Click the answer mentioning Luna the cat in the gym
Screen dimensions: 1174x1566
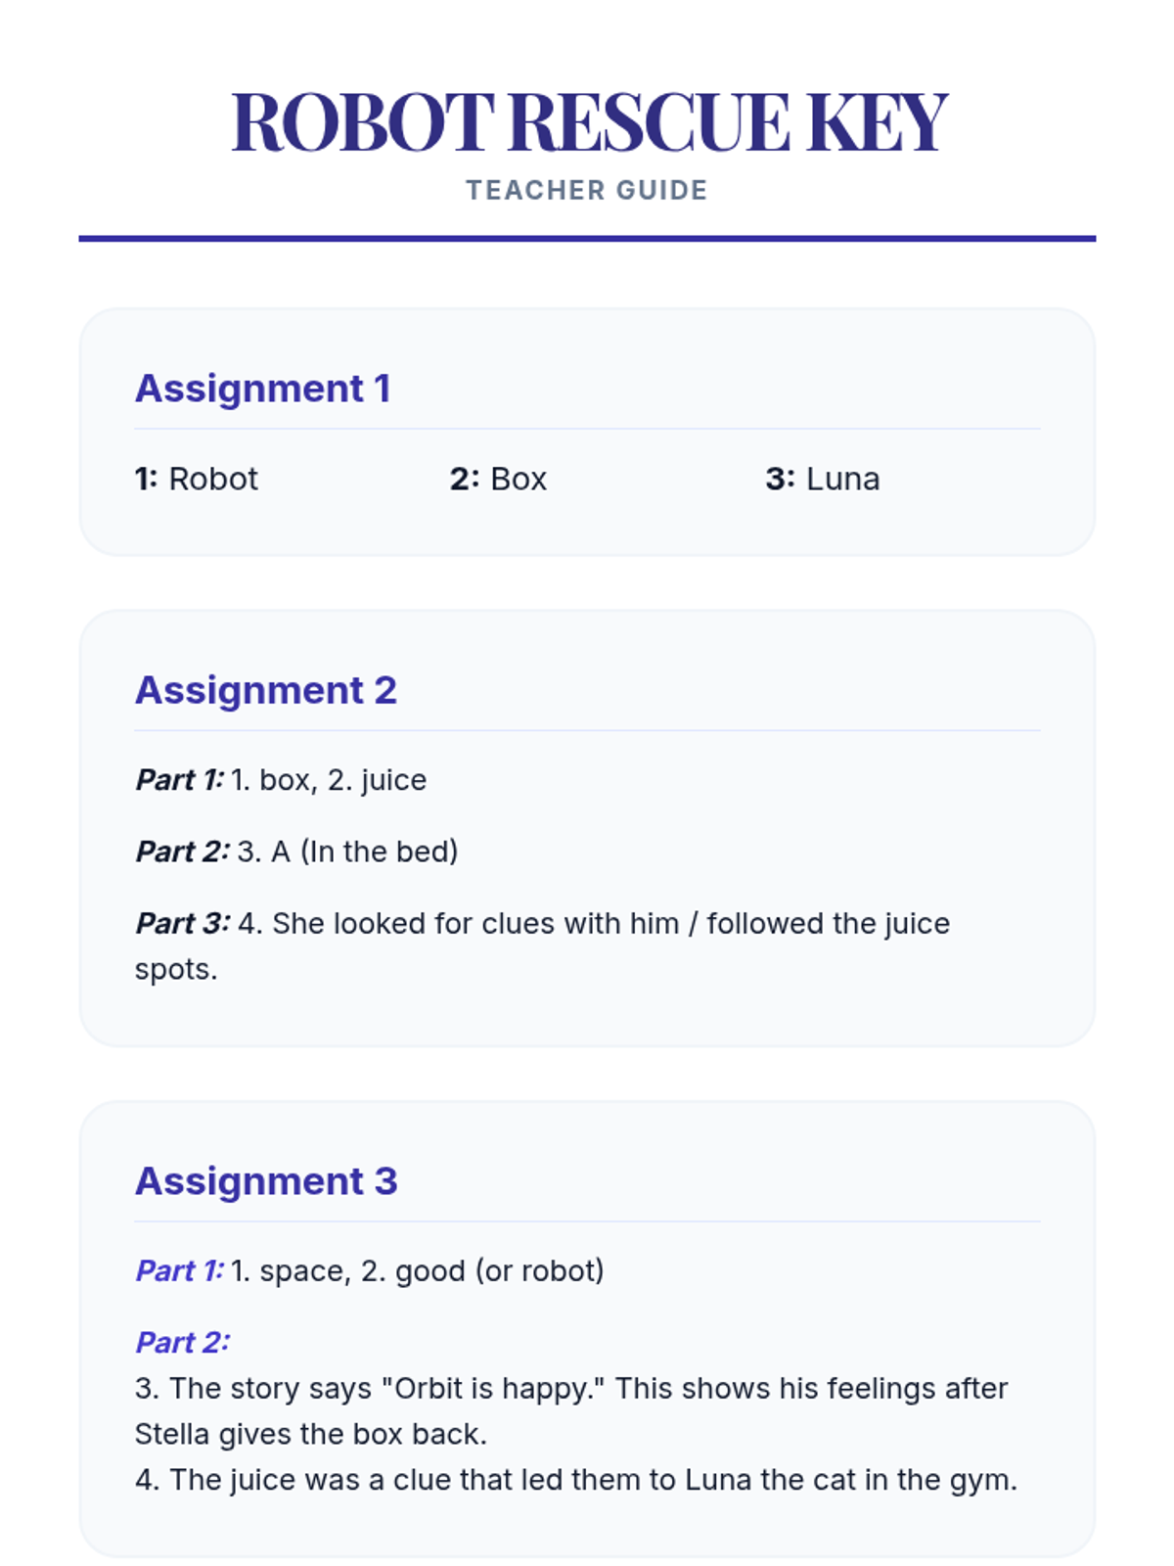(576, 1480)
